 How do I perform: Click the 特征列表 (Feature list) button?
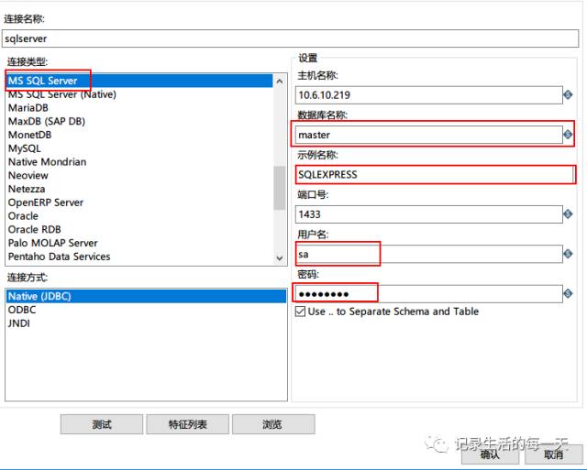click(x=187, y=424)
